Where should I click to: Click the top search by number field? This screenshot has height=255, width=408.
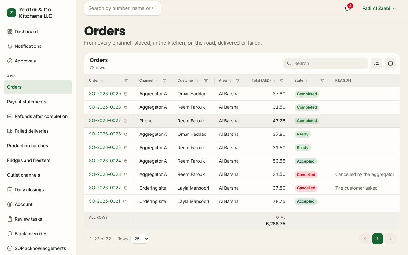pyautogui.click(x=123, y=8)
